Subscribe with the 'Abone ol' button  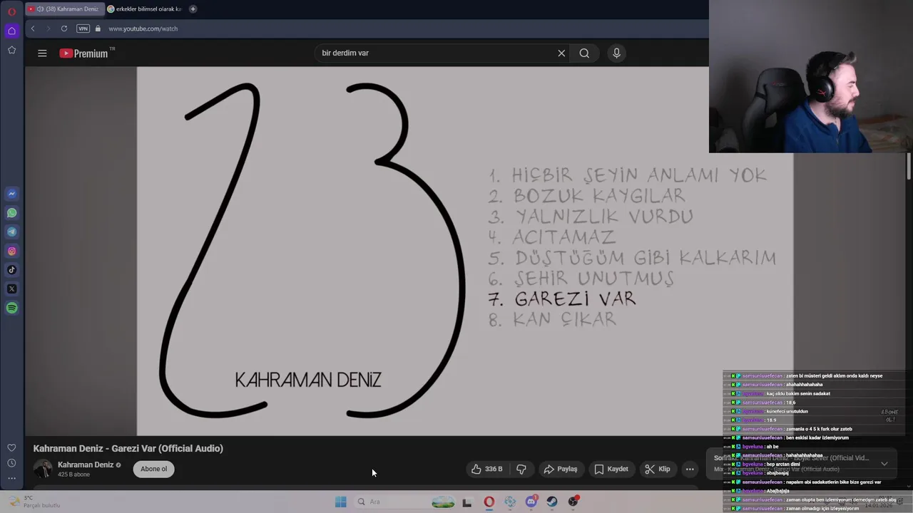point(153,469)
